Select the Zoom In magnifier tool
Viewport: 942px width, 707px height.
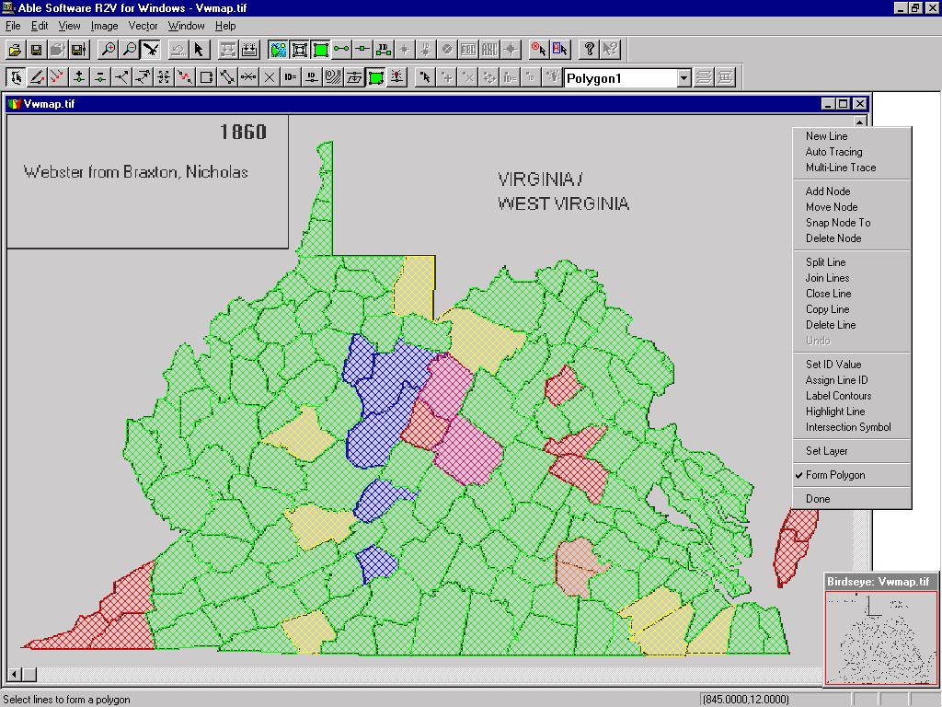click(x=109, y=49)
